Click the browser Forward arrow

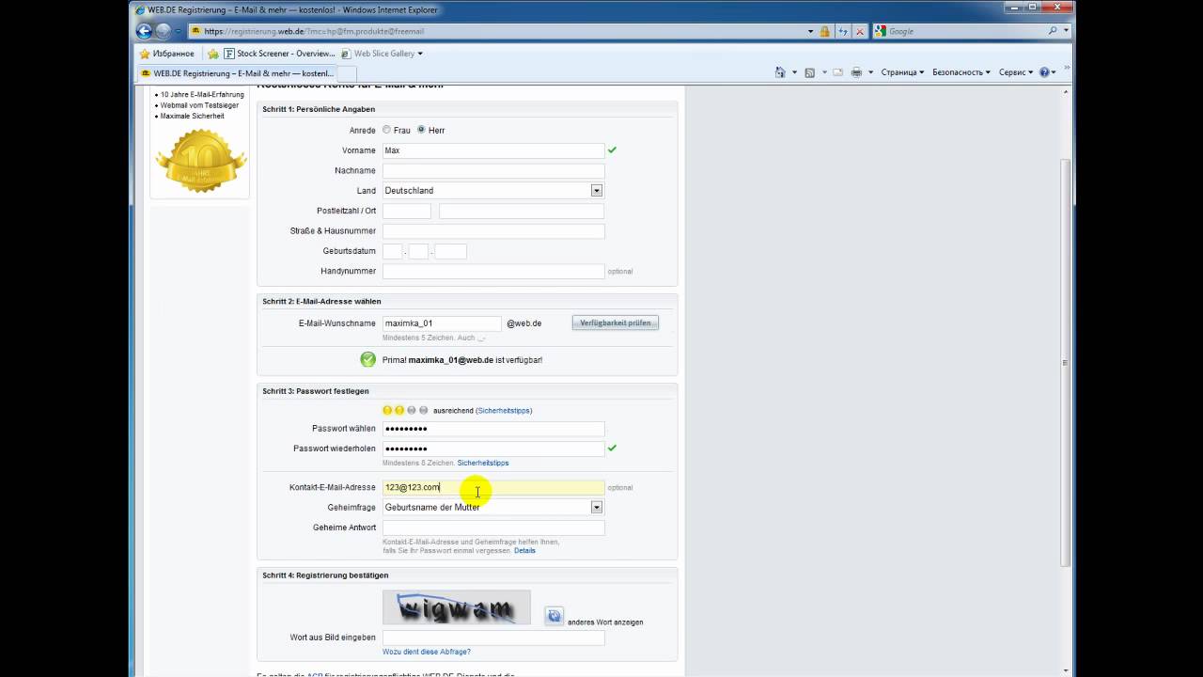coord(164,31)
